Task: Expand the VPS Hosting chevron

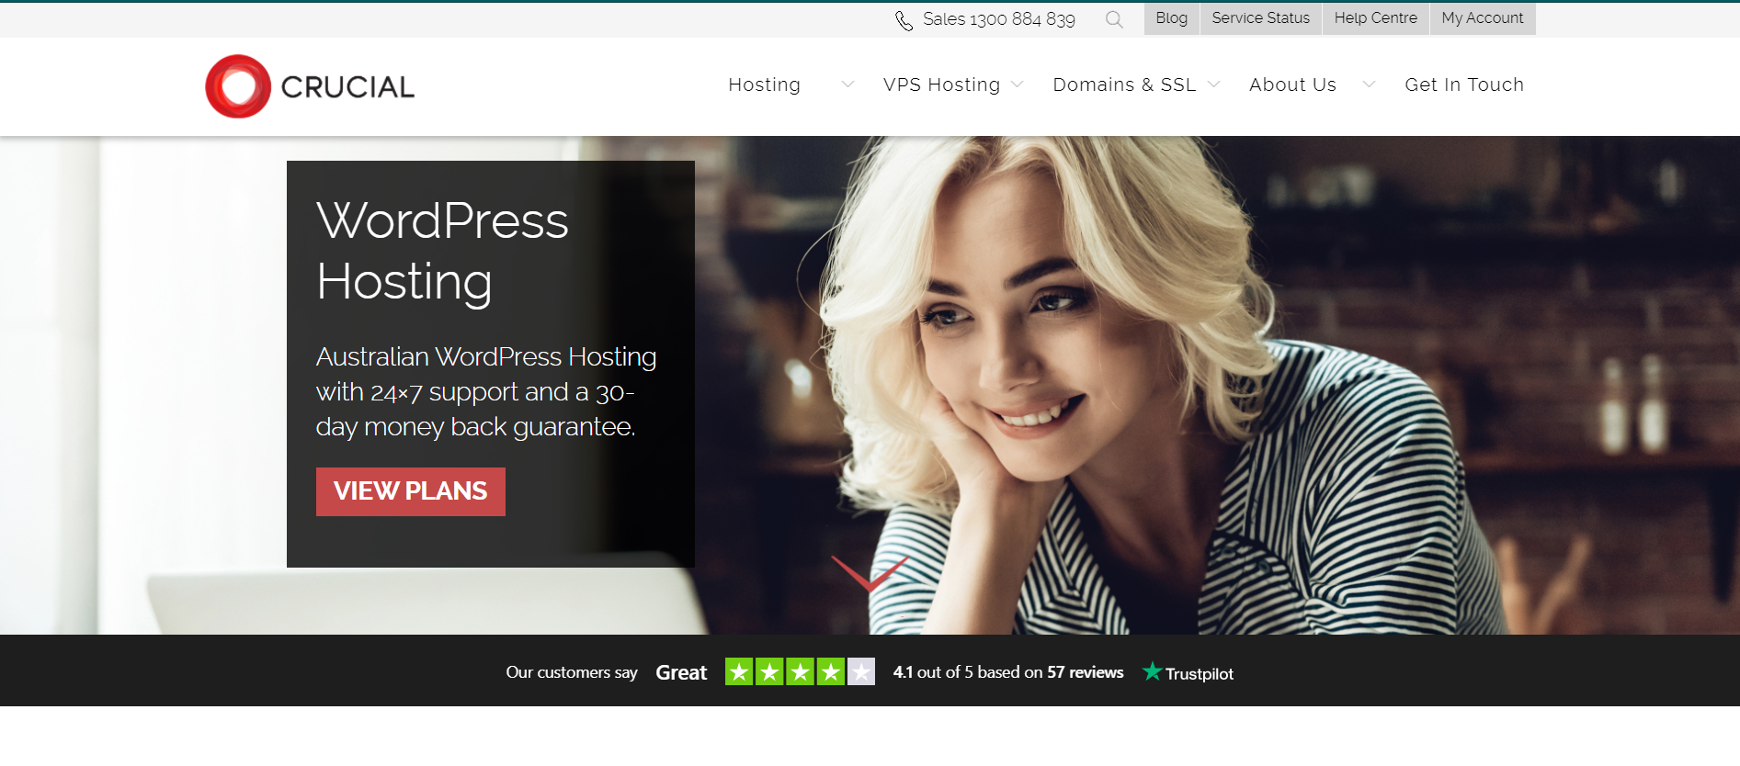Action: tap(1017, 84)
